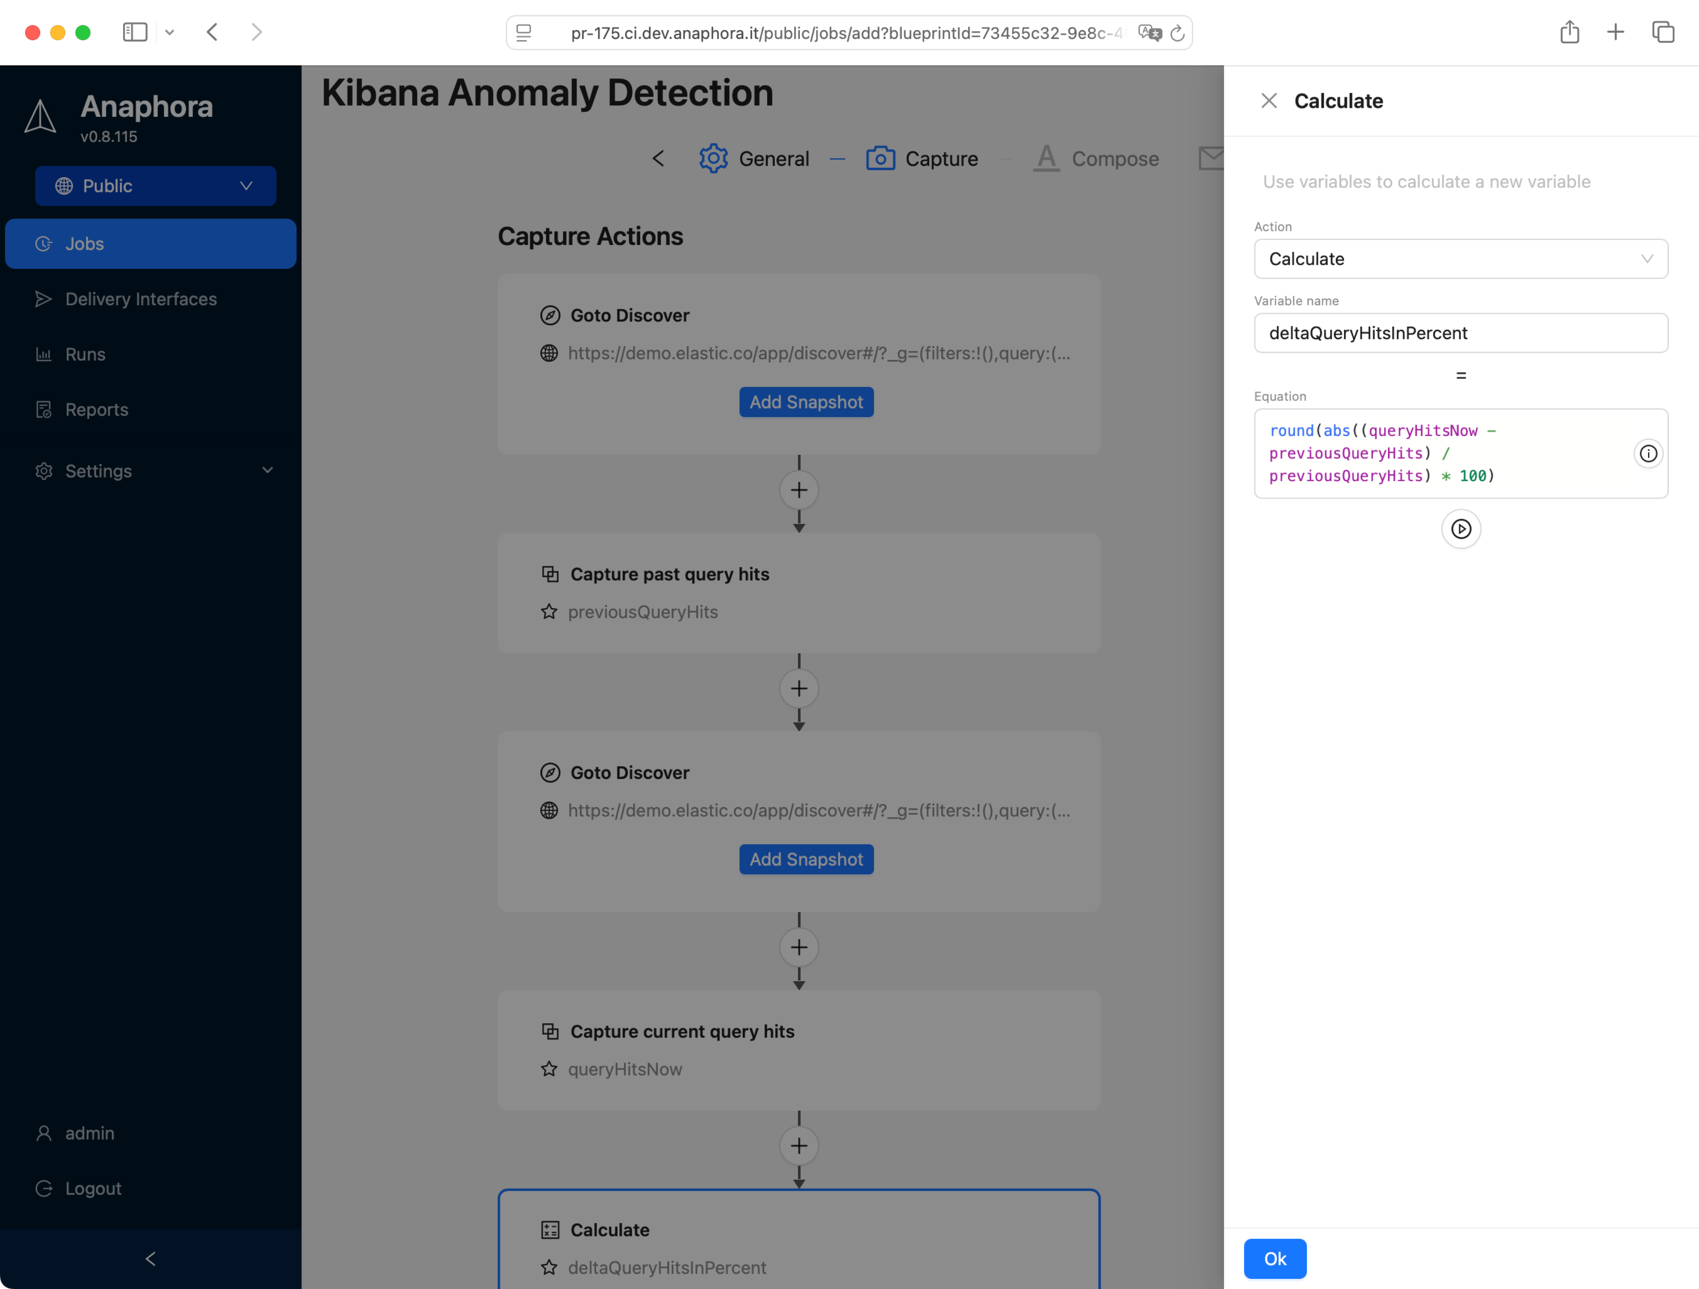Screen dimensions: 1699x1289
Task: Open Delivery Interfaces from sidebar
Action: pos(141,298)
